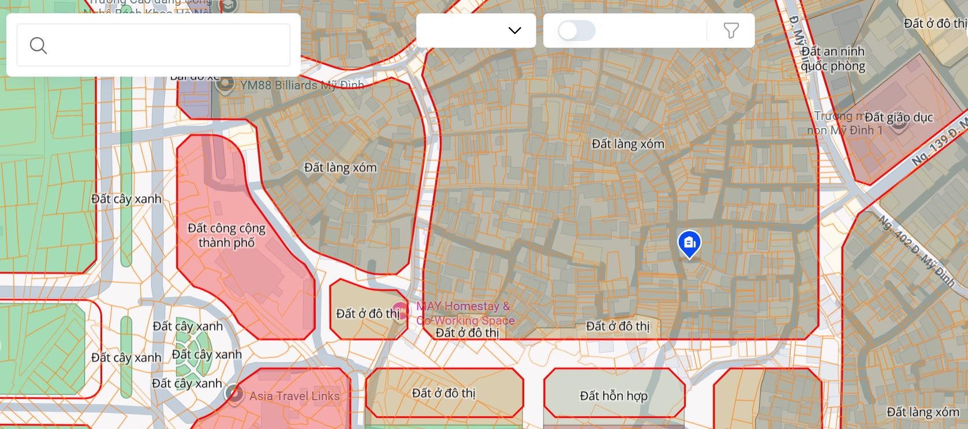Click the gray marker at top of map

point(229,6)
